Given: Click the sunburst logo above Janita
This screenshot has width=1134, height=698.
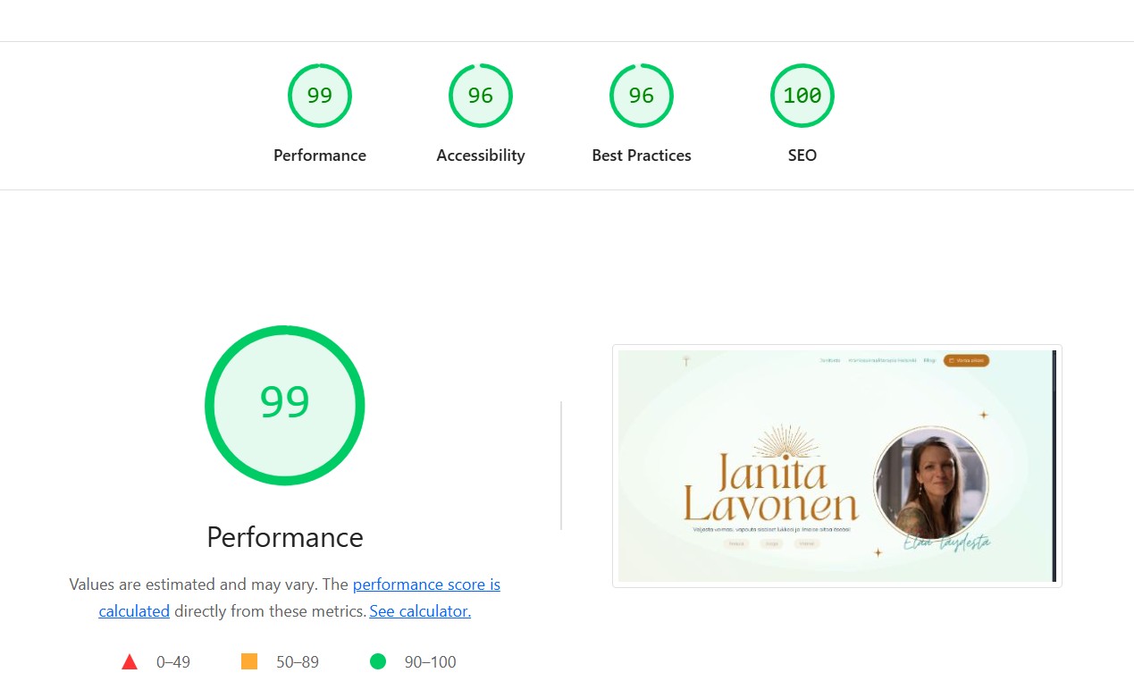Looking at the screenshot, I should [785, 442].
